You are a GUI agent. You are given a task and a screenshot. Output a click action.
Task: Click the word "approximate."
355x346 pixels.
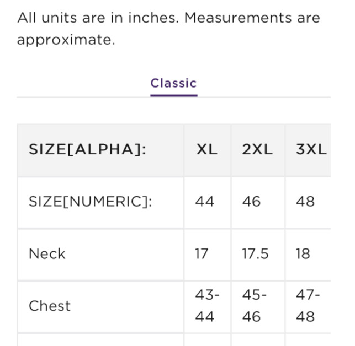(66, 40)
